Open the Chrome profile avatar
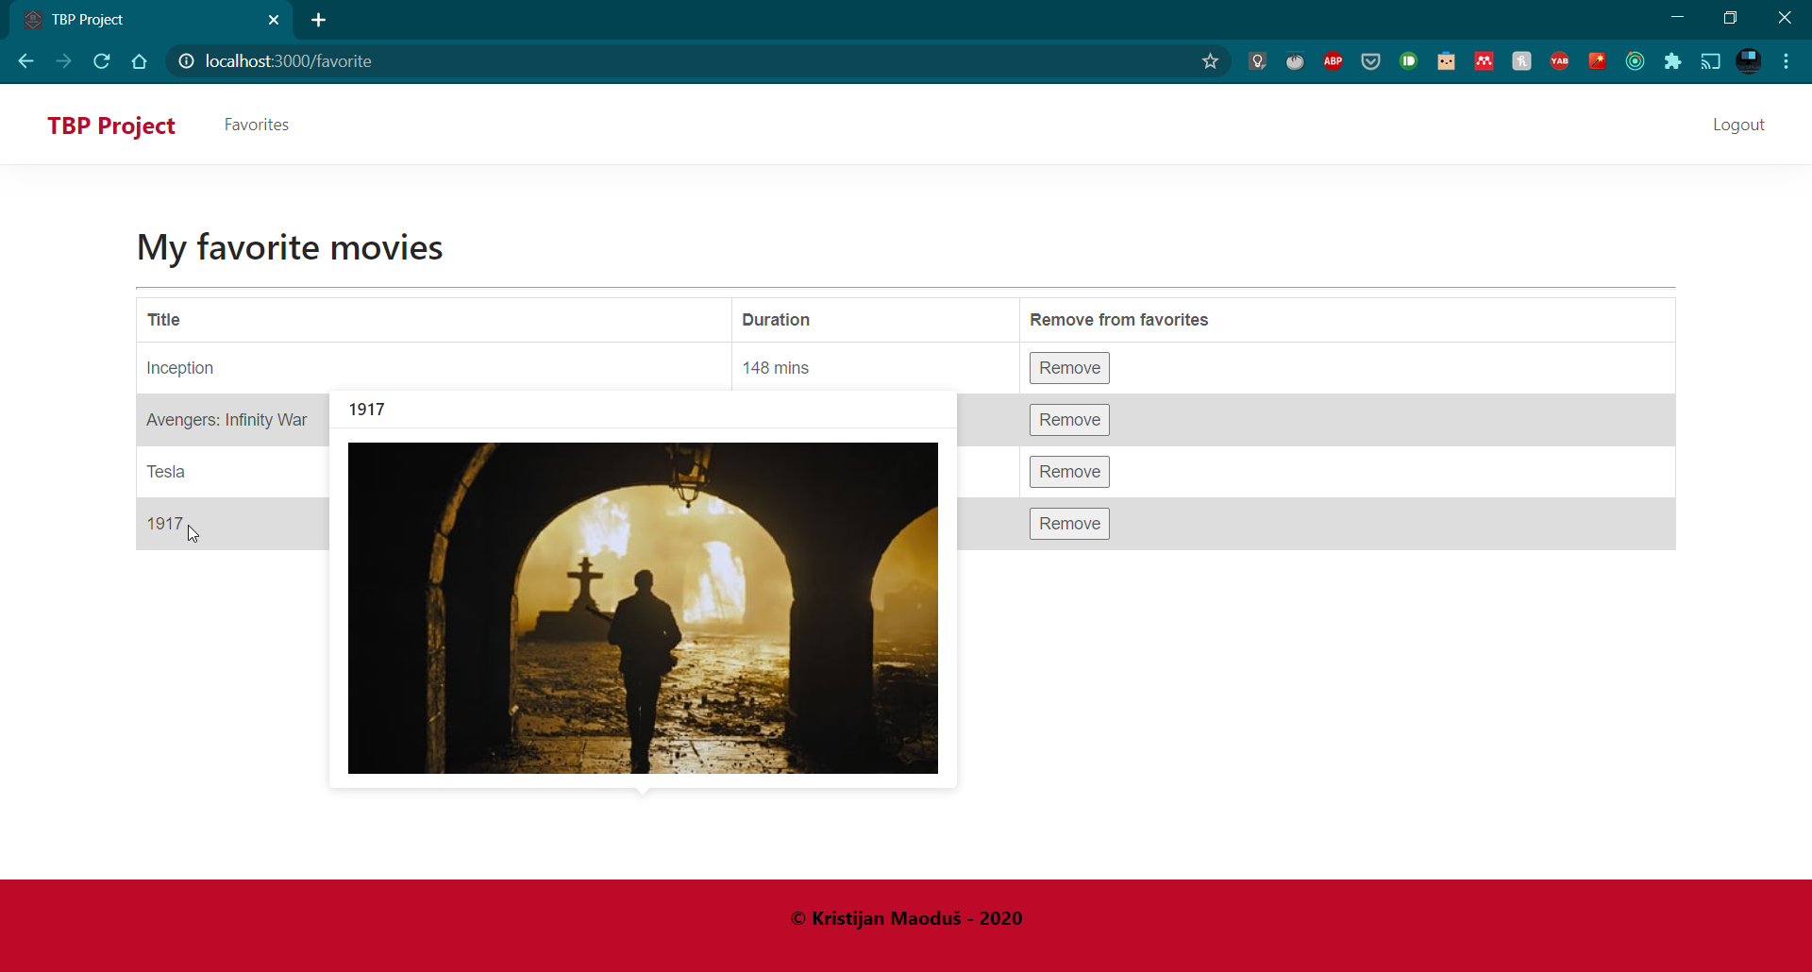1812x972 pixels. click(x=1748, y=61)
